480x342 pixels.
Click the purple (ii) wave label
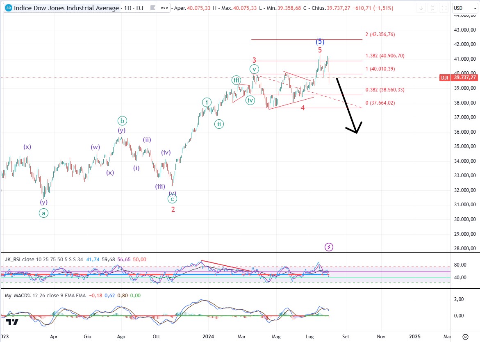(147, 140)
